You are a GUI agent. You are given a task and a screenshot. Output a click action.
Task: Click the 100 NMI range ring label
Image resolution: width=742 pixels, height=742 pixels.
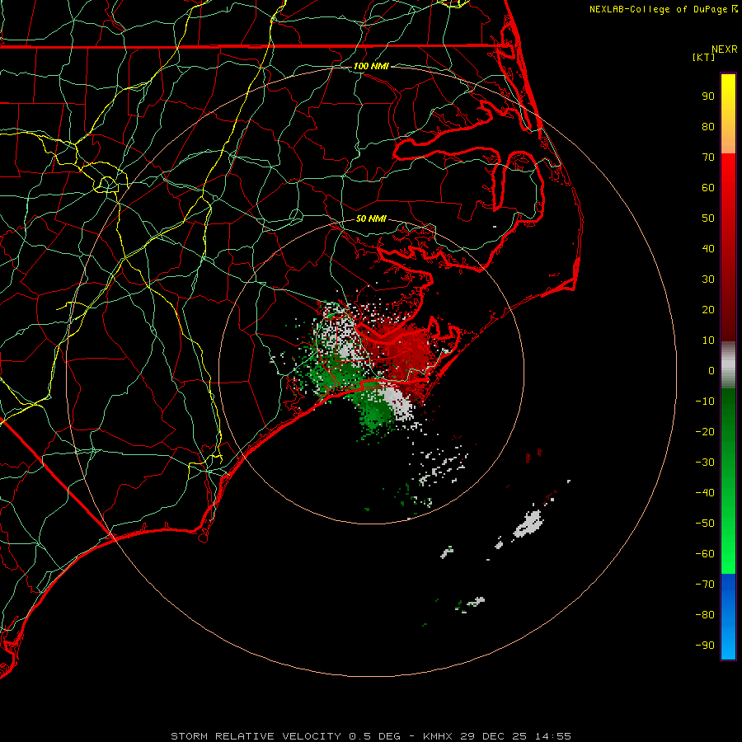pyautogui.click(x=371, y=66)
